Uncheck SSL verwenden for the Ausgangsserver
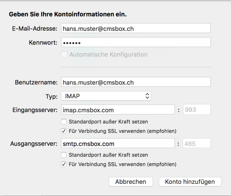This screenshot has height=196, width=231. 64,164
